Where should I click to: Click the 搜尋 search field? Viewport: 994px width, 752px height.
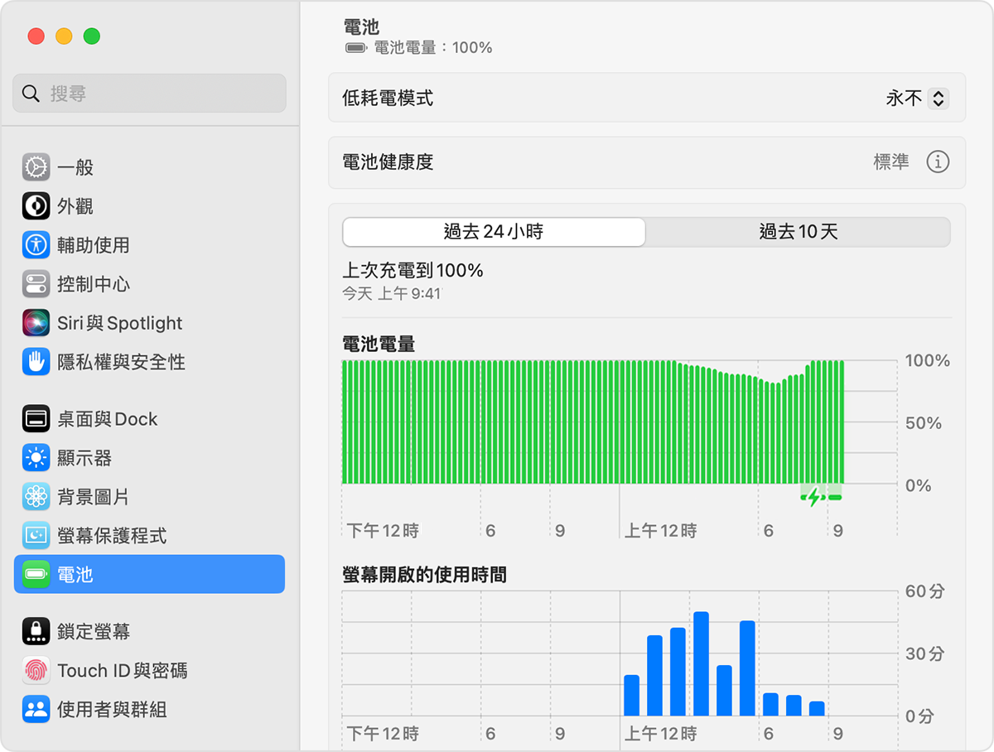pyautogui.click(x=149, y=93)
